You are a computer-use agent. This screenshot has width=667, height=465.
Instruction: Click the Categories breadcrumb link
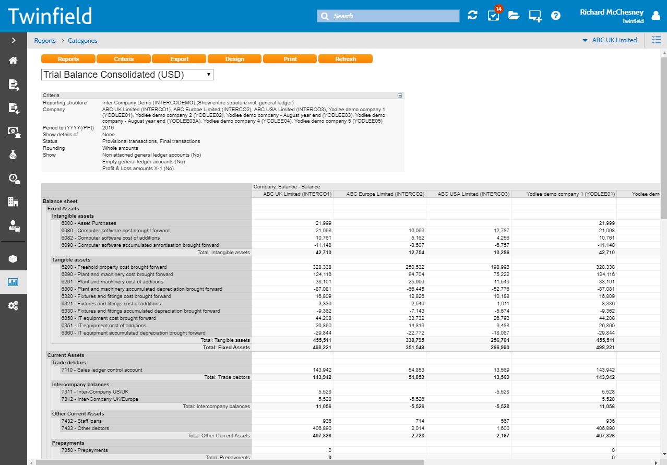coord(82,41)
